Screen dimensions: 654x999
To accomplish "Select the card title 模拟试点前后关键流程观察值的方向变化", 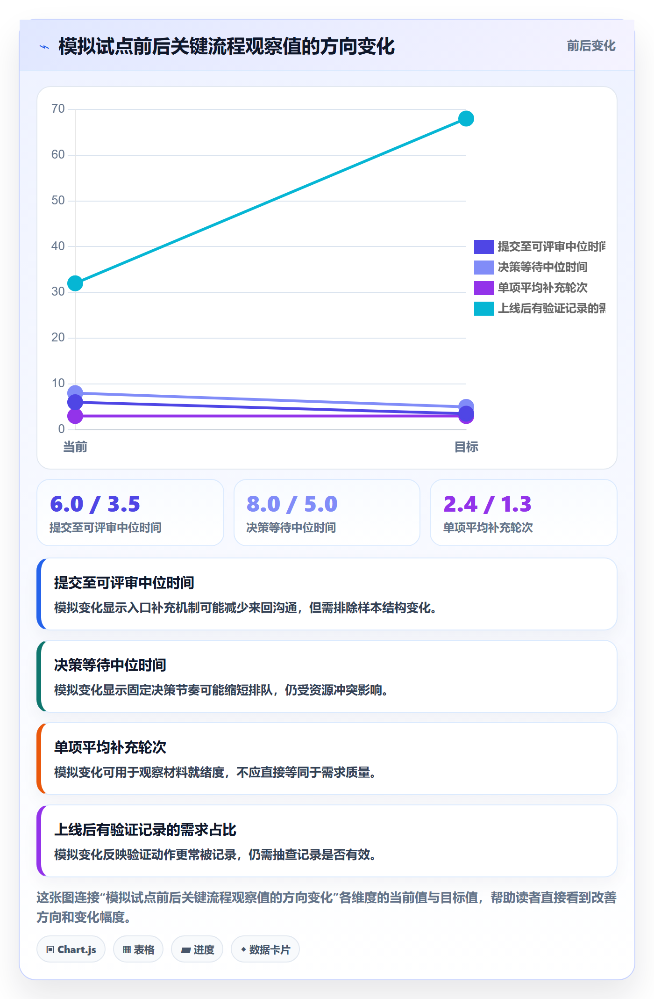I will coord(227,47).
